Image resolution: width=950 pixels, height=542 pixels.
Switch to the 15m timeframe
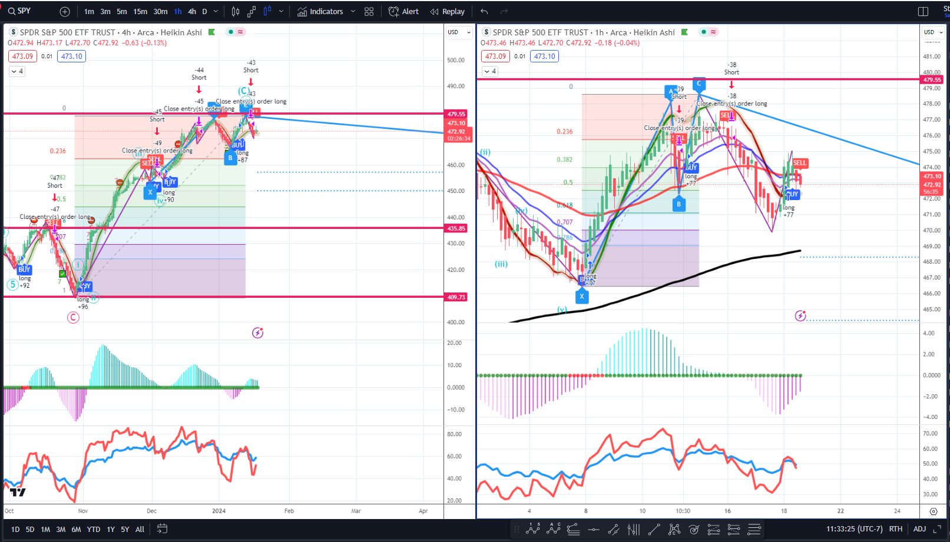coord(140,12)
